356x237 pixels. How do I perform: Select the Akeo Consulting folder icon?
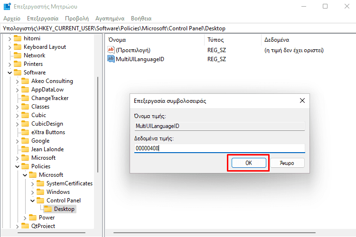click(x=25, y=81)
